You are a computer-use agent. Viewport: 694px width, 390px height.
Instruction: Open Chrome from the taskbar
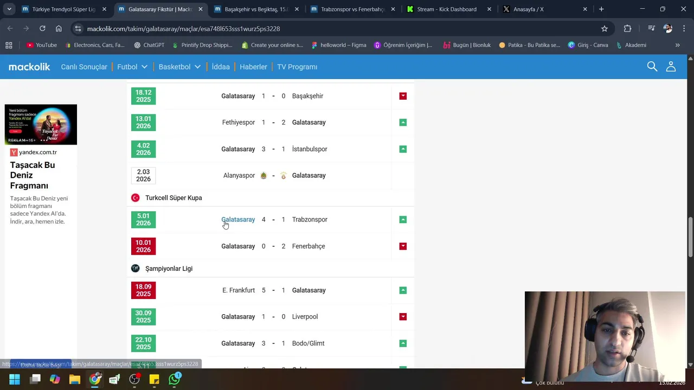coord(95,379)
